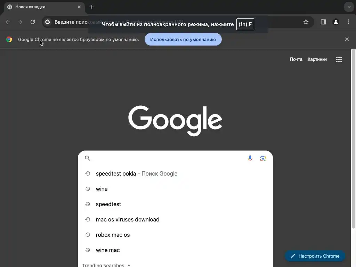Reload the page
The width and height of the screenshot is (356, 267).
[x=33, y=22]
